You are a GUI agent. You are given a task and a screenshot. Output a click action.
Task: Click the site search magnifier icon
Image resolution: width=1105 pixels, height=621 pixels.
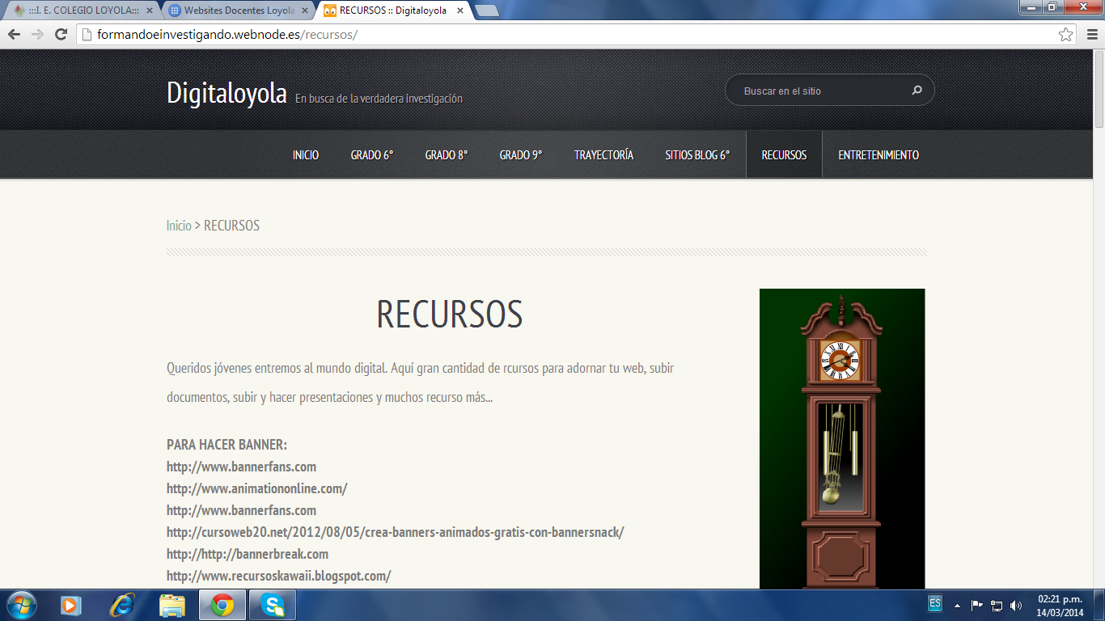pos(917,91)
